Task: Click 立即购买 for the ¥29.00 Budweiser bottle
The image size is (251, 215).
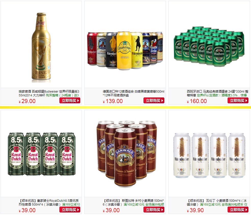Action: (x=70, y=100)
